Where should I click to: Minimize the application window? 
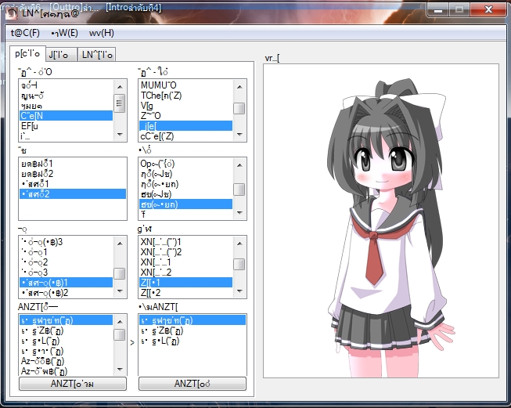[x=437, y=9]
